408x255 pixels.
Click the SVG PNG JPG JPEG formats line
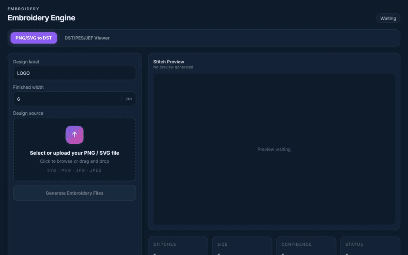click(75, 170)
